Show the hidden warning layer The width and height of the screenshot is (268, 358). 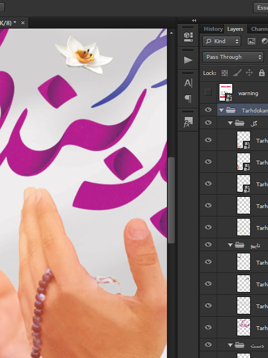click(x=208, y=92)
